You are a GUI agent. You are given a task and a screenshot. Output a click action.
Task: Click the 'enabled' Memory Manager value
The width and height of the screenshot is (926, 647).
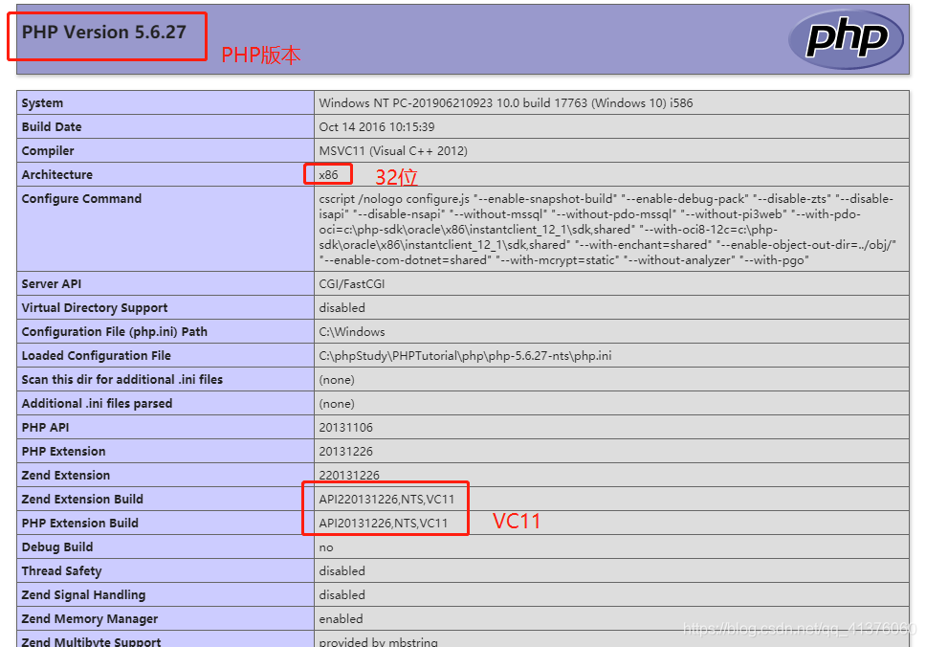(341, 618)
